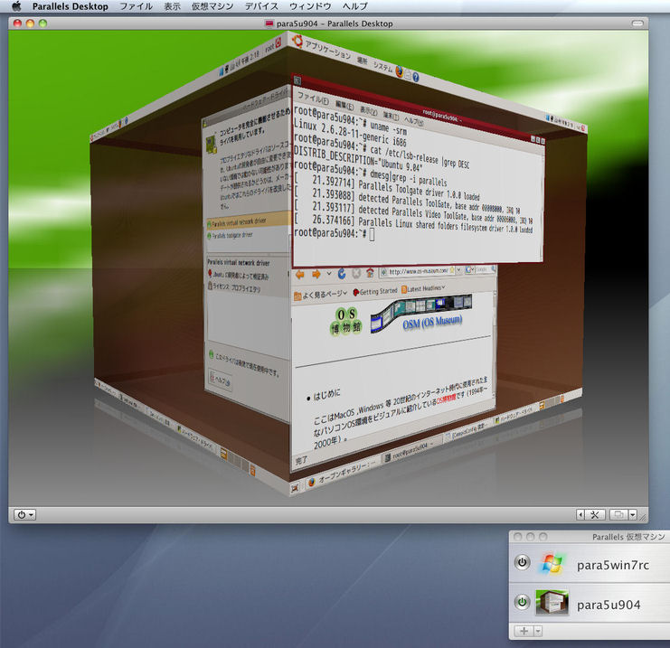Open the terminal's ヘルプ(H) menu
670x648 pixels.
(413, 120)
